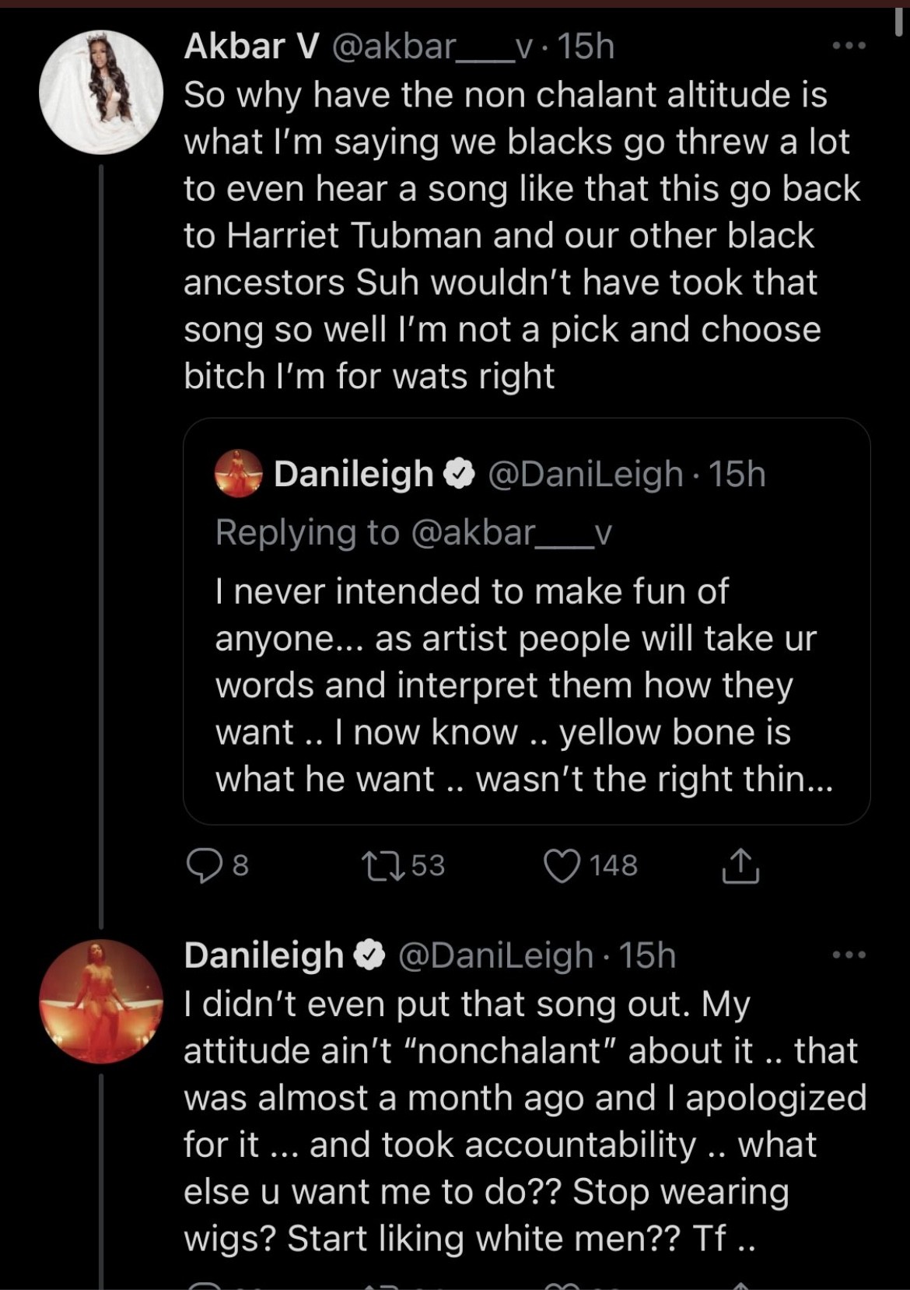Click verified badge beside Danileigh's reply name
This screenshot has height=1290, width=910.
tap(370, 955)
